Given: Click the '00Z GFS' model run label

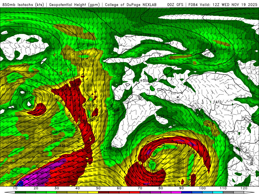Looking at the screenshot, I should (x=175, y=5).
